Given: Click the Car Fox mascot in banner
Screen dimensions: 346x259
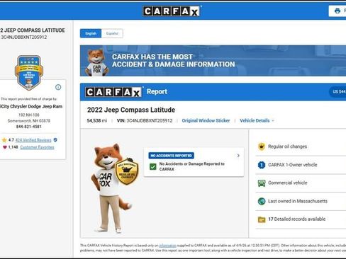Looking at the screenshot, I should (96, 62).
